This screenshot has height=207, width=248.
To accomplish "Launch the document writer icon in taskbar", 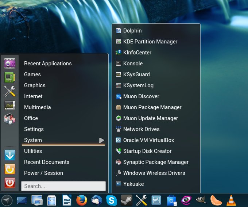I will [x=67, y=200].
